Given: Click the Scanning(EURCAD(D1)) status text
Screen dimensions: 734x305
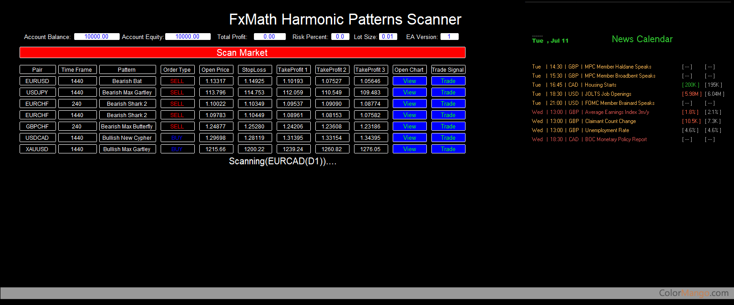Looking at the screenshot, I should point(283,162).
